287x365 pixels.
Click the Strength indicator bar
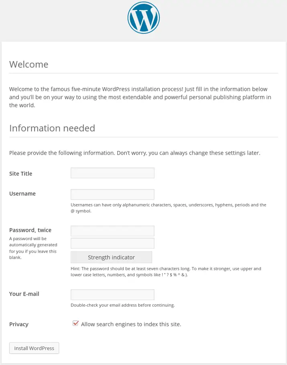point(112,257)
